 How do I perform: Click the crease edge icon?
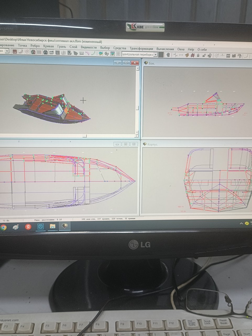[x=217, y=55]
